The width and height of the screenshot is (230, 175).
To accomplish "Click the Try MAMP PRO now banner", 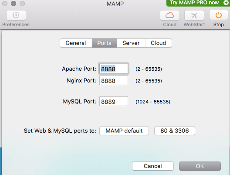I will tap(198, 3).
